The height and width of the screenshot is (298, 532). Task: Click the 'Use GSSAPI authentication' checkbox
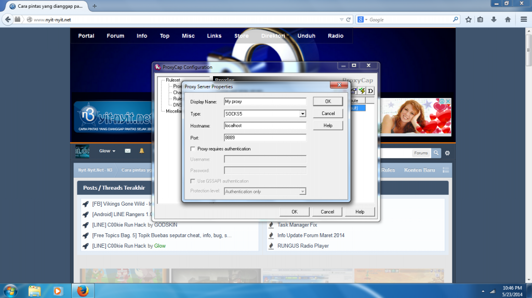coord(193,181)
